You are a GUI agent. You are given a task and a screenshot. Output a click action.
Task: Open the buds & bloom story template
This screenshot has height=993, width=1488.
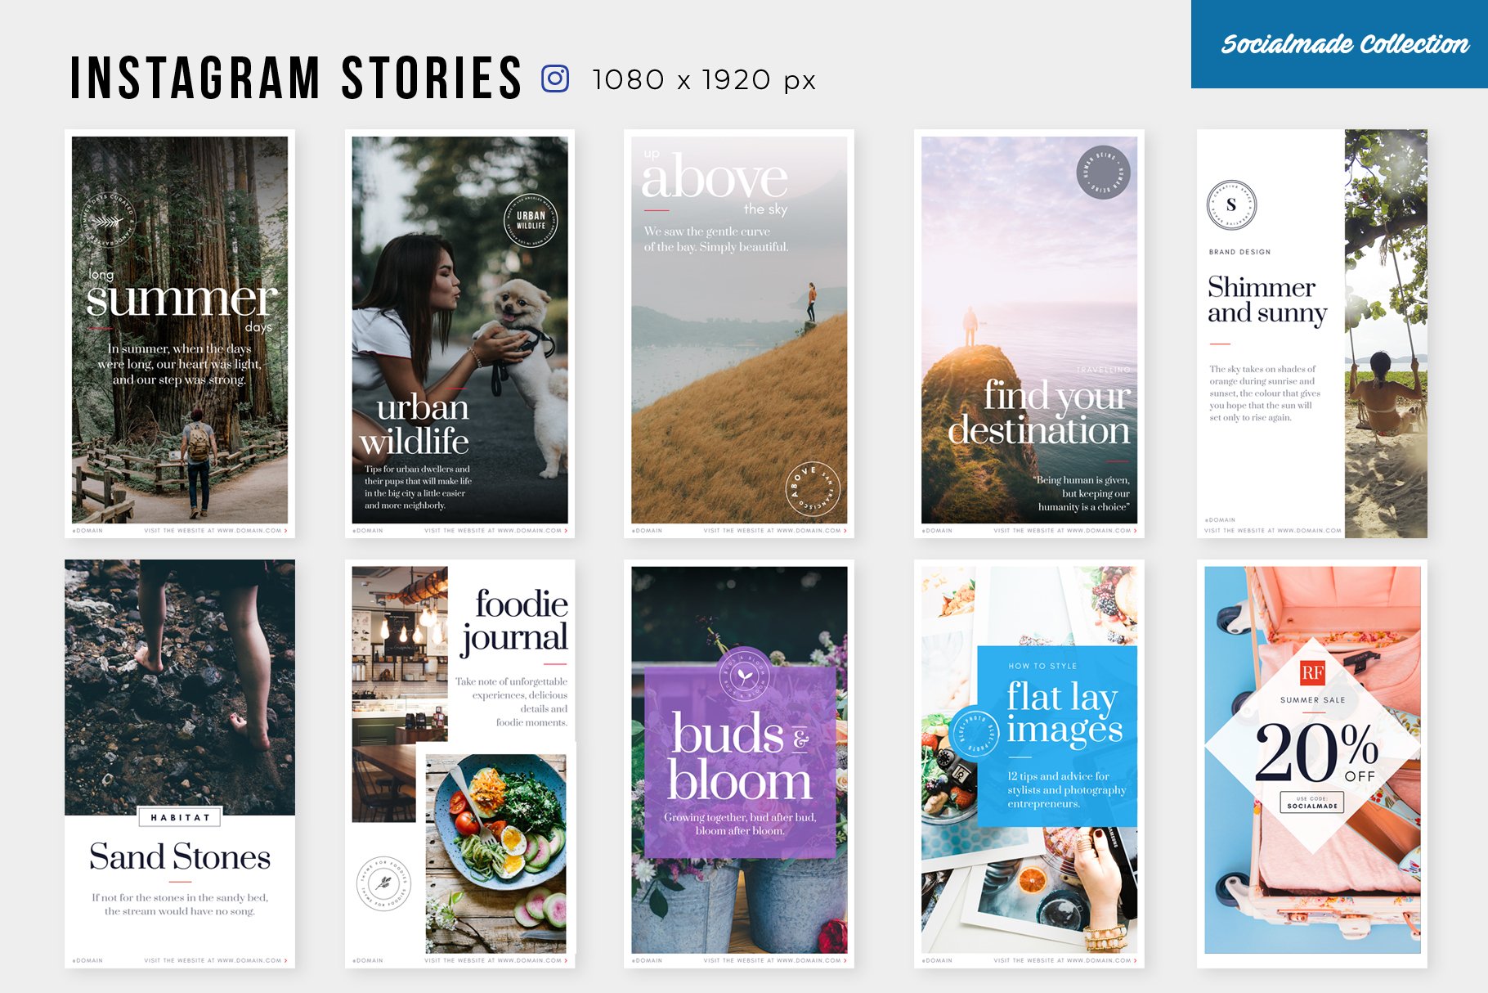click(x=739, y=764)
